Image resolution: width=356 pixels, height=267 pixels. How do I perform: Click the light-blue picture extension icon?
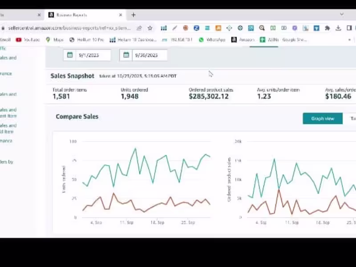pyautogui.click(x=306, y=28)
